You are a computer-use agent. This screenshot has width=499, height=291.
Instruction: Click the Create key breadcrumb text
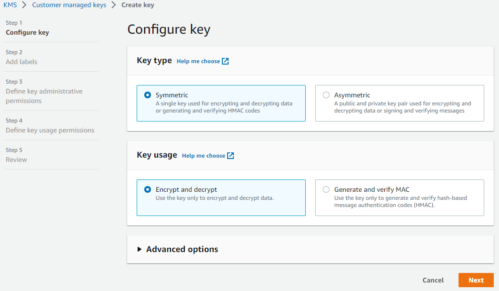point(137,5)
